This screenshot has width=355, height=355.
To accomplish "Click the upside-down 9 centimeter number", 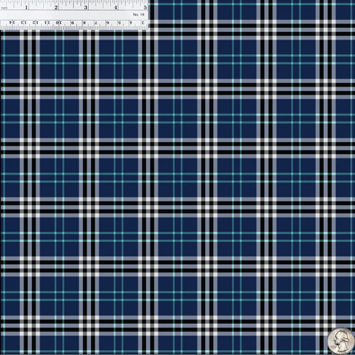I will tap(72, 23).
